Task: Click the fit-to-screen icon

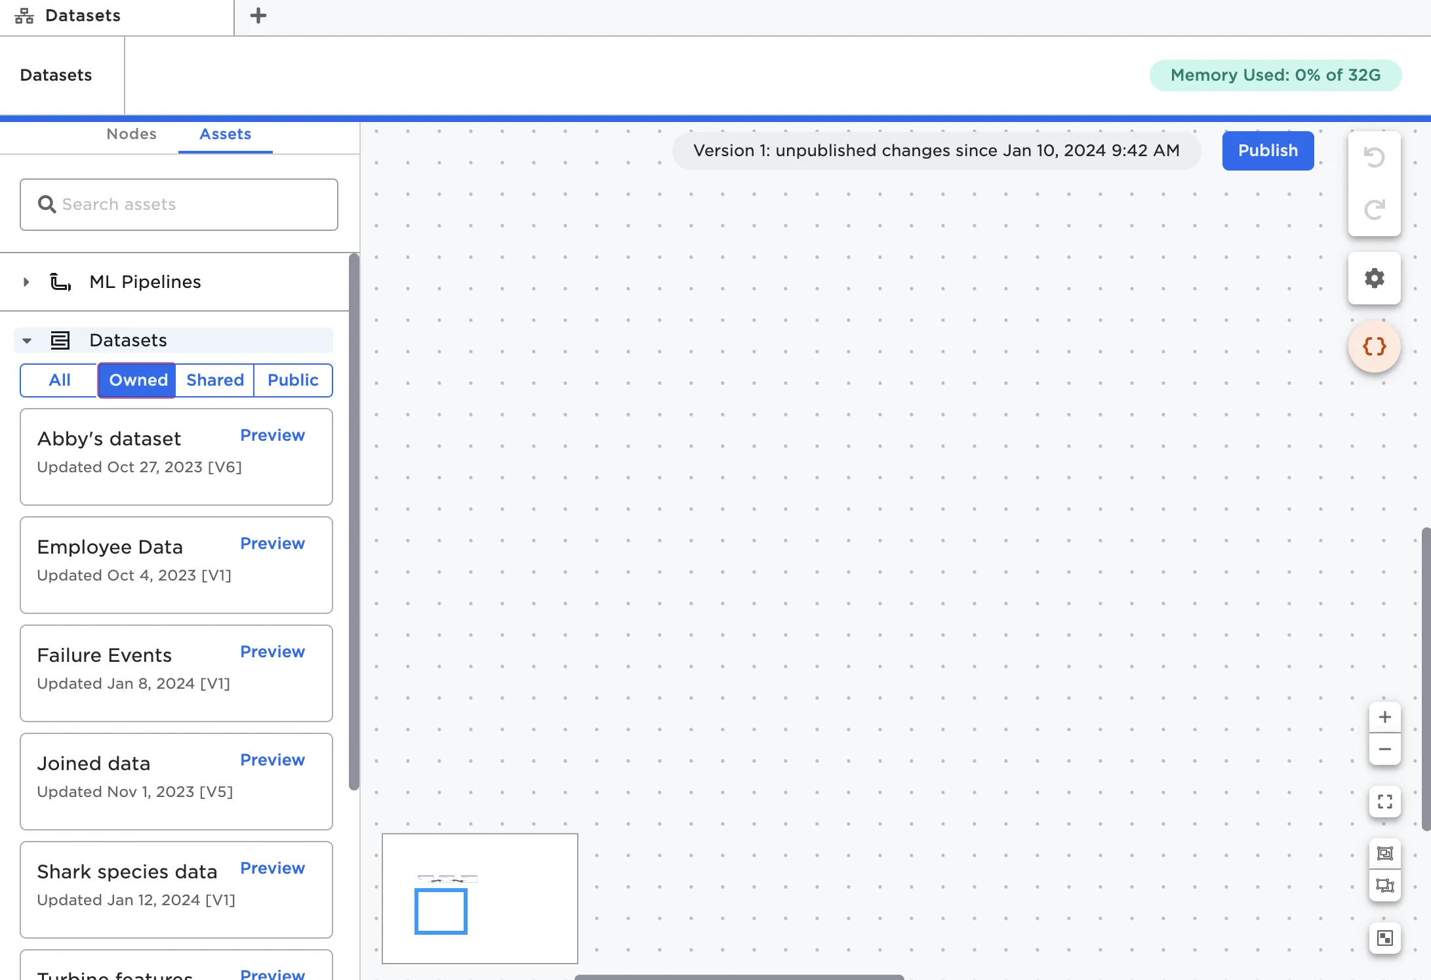Action: [1384, 802]
